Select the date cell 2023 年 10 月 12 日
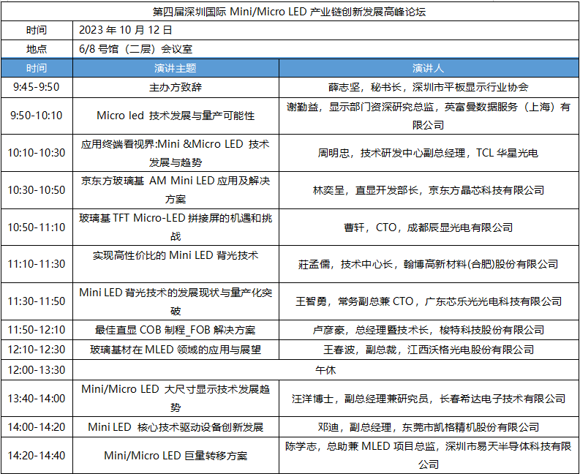The width and height of the screenshot is (580, 474). coord(325,30)
